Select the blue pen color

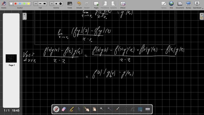[20, 4]
